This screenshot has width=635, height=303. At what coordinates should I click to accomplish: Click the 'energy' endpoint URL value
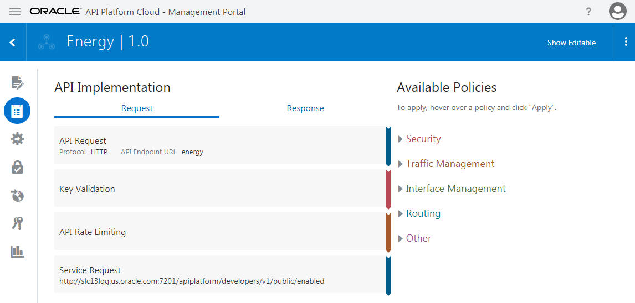coord(192,152)
